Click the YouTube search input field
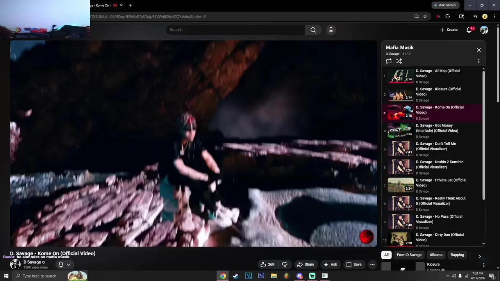 (x=235, y=30)
